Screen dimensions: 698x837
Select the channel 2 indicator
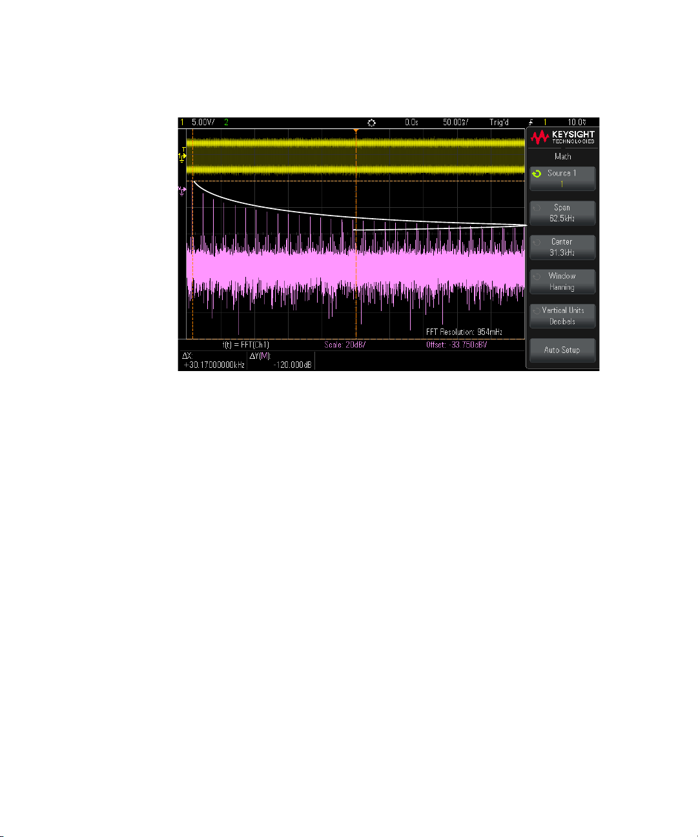[x=226, y=122]
